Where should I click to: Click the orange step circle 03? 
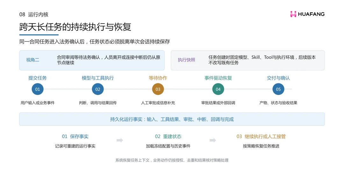coord(158,89)
